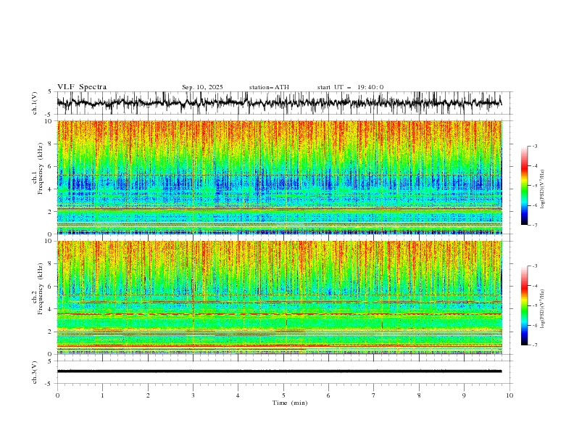Click the "ch.3(V)" waveform axis label
The image size is (574, 444).
(35, 372)
